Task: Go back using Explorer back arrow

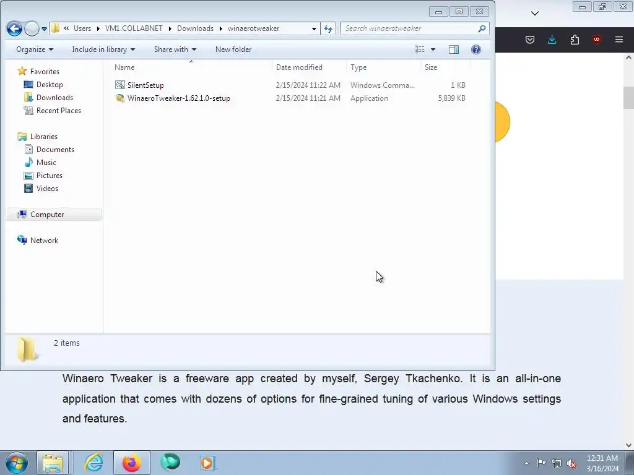Action: (15, 28)
